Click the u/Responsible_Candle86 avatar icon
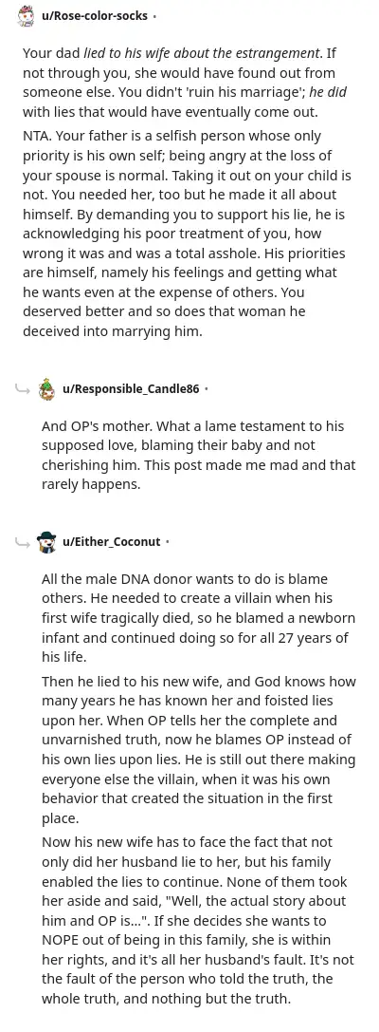The height and width of the screenshot is (1032, 379). click(46, 389)
